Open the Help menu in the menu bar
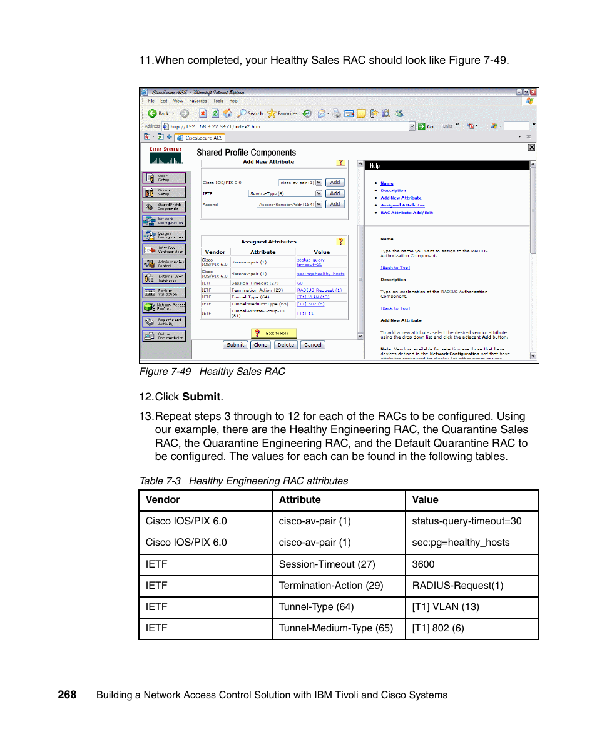 pos(233,101)
